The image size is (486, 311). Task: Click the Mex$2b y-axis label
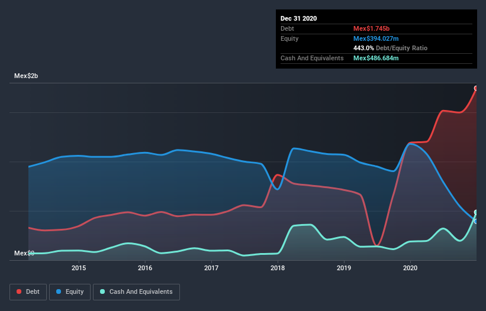pos(26,76)
